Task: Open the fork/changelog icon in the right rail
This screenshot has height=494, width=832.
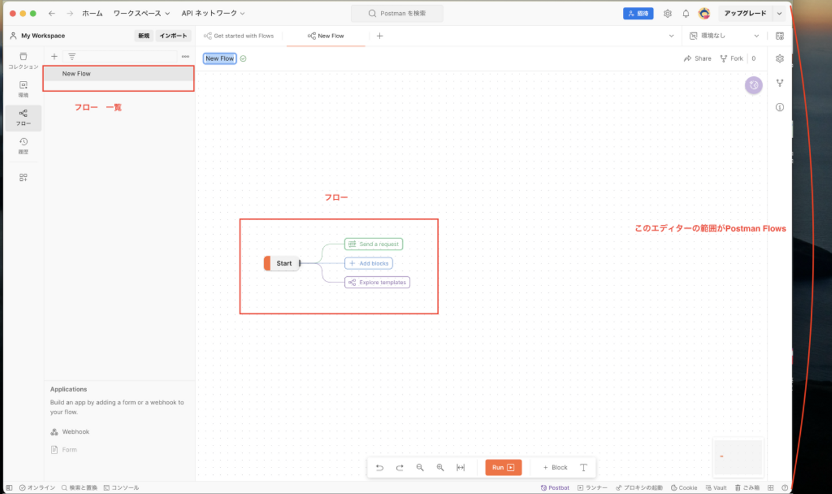Action: point(780,83)
